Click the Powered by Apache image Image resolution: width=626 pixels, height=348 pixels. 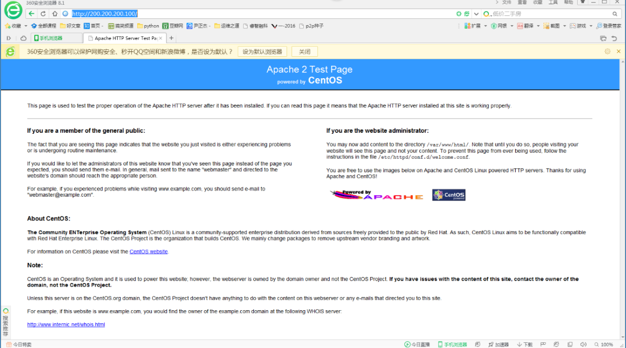(377, 195)
